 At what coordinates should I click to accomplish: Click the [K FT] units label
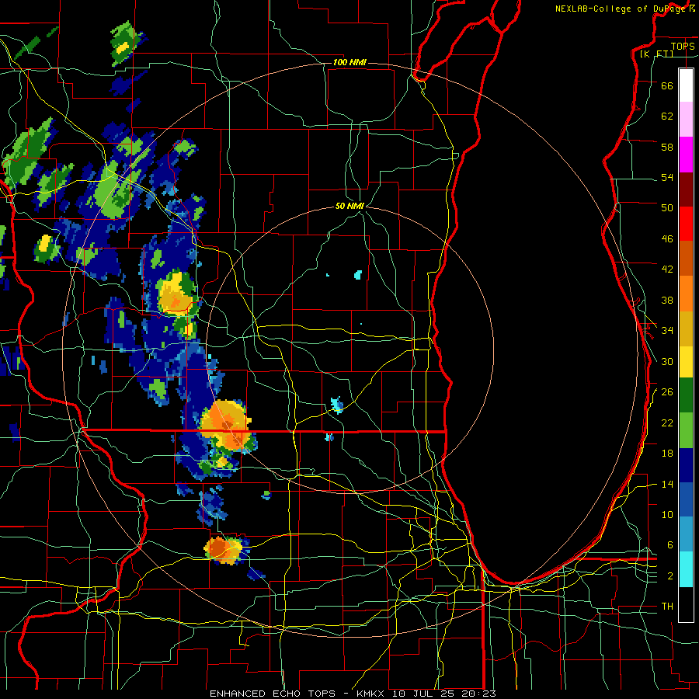(656, 54)
